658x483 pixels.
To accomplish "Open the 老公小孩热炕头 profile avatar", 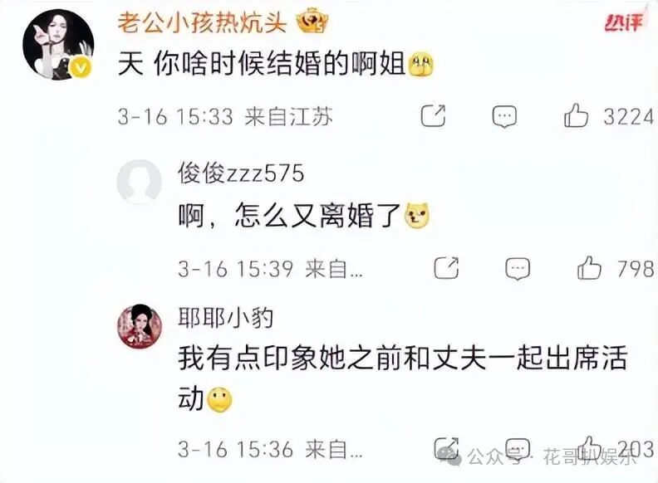I will pyautogui.click(x=58, y=45).
